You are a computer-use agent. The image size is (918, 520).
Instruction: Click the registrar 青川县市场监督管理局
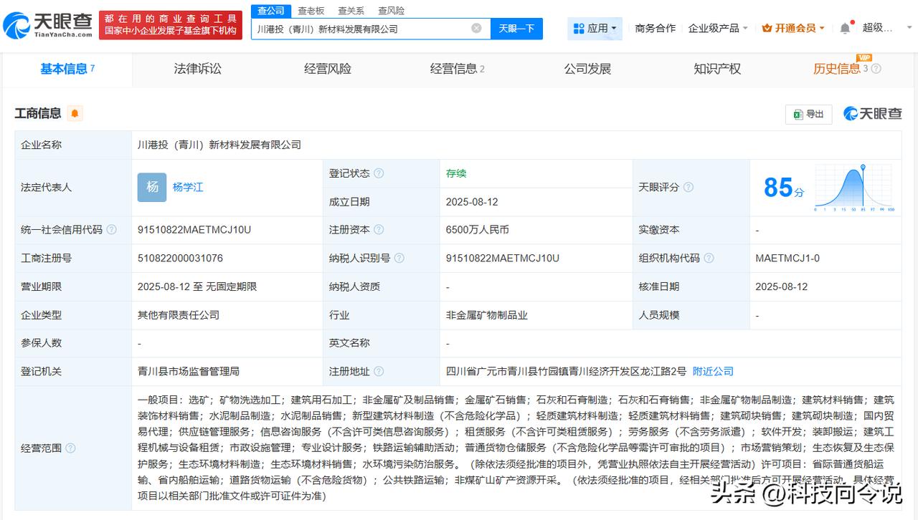coord(189,371)
